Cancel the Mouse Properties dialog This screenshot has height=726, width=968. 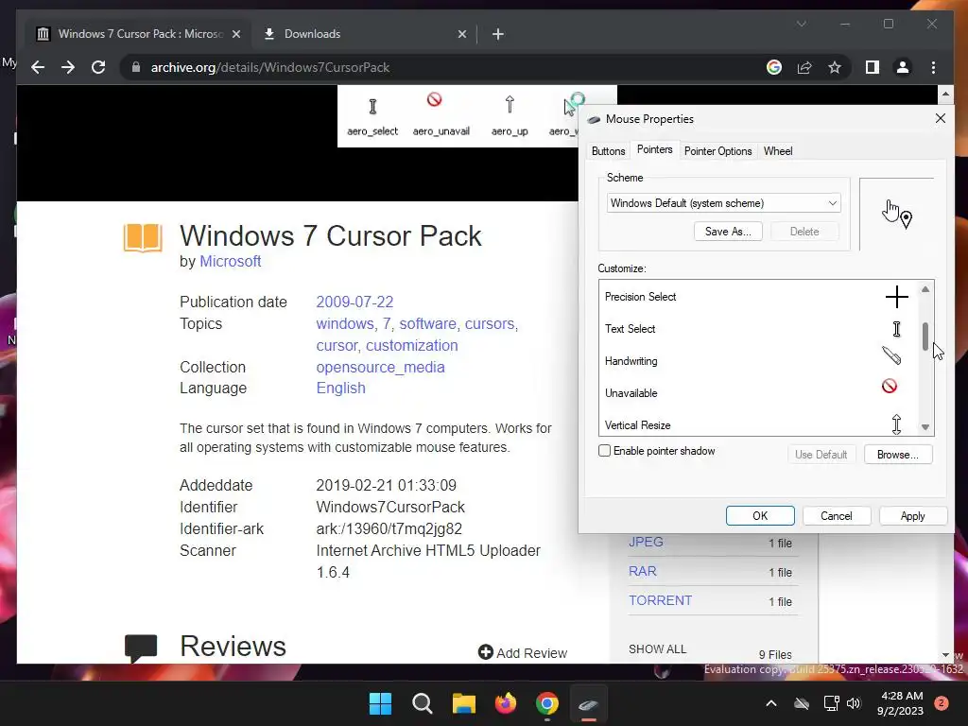[x=837, y=516]
